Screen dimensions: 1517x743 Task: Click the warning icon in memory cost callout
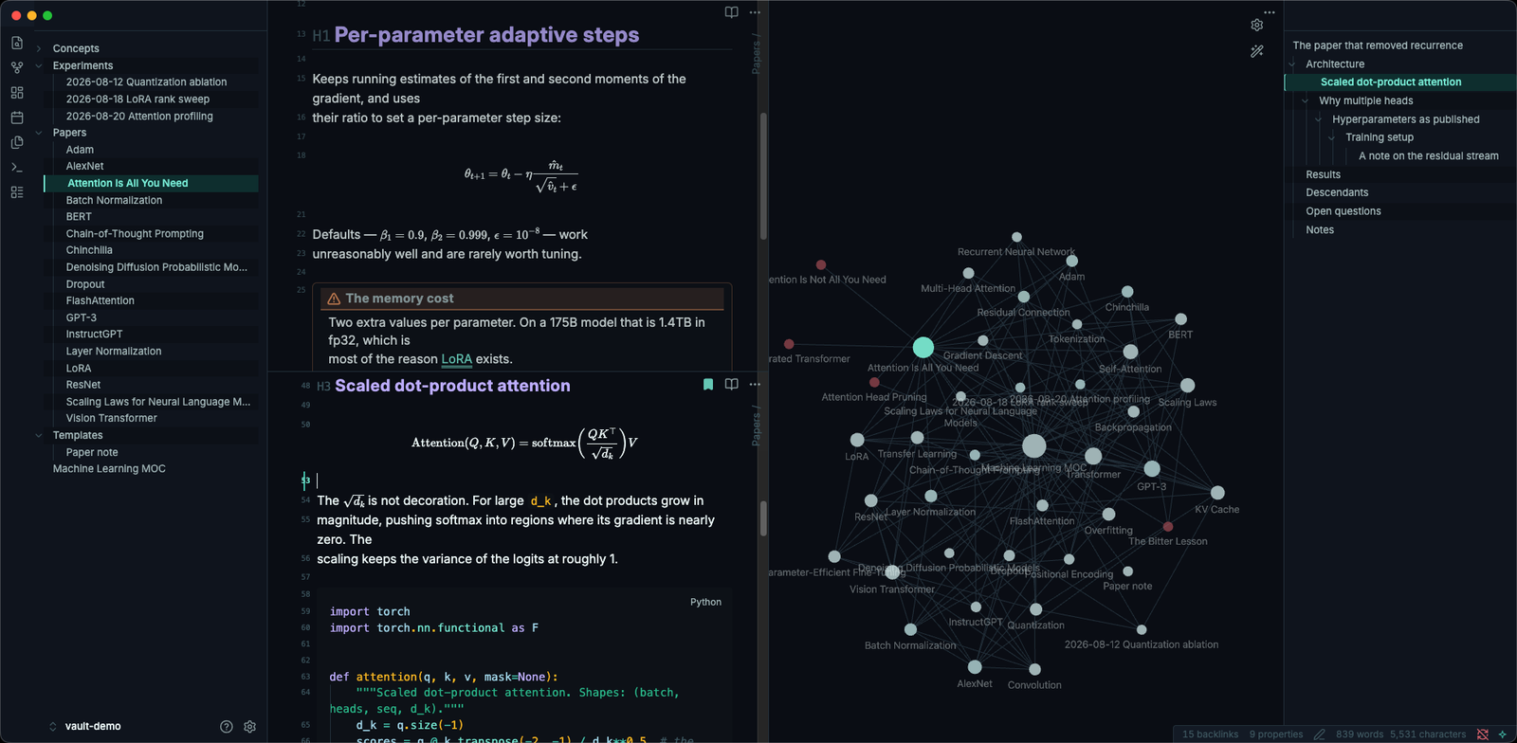(334, 299)
